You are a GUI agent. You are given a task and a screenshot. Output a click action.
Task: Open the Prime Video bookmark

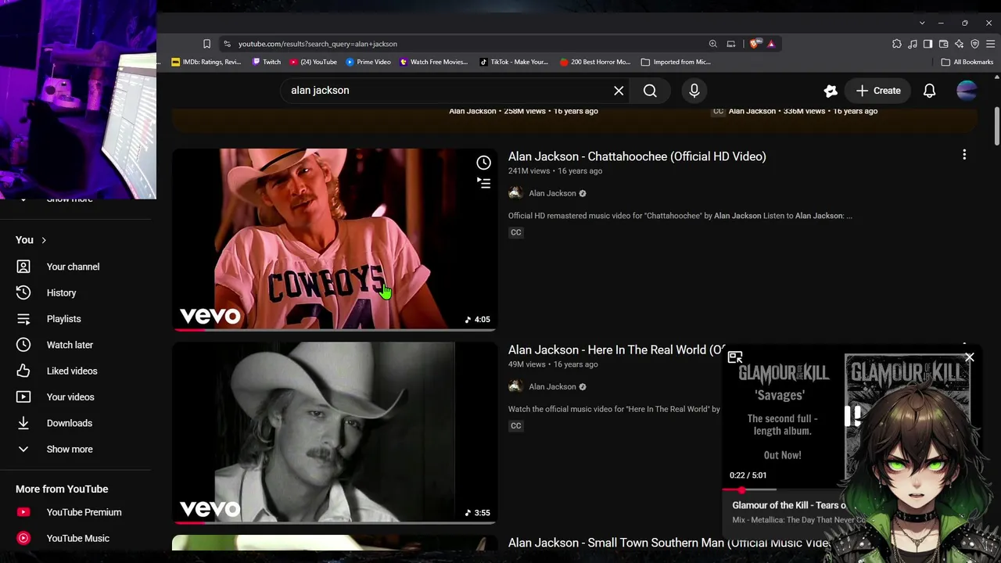[x=368, y=62]
